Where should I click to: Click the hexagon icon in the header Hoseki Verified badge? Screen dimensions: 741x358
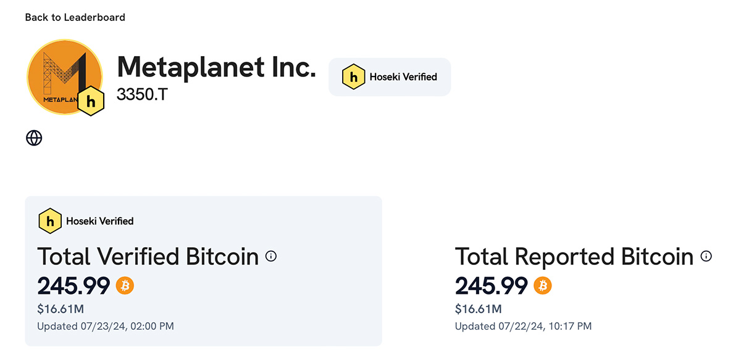point(354,77)
